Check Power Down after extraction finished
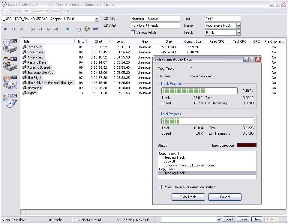The height and width of the screenshot is (224, 288). click(160, 187)
